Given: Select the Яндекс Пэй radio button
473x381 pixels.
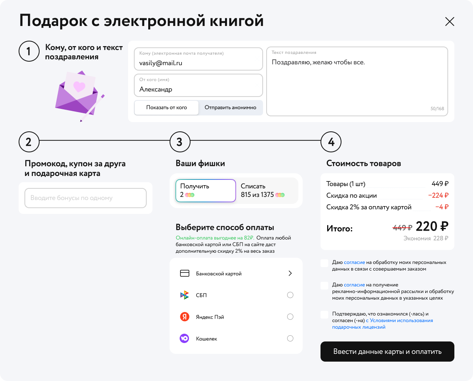Looking at the screenshot, I should click(290, 317).
